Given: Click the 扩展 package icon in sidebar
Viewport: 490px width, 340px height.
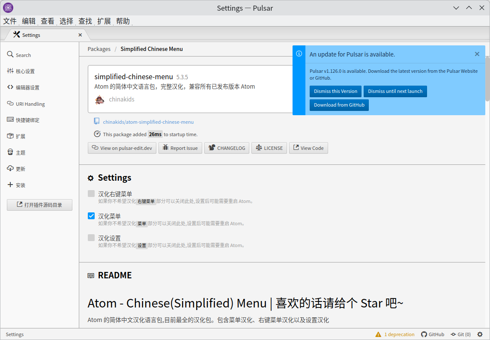Looking at the screenshot, I should point(10,136).
